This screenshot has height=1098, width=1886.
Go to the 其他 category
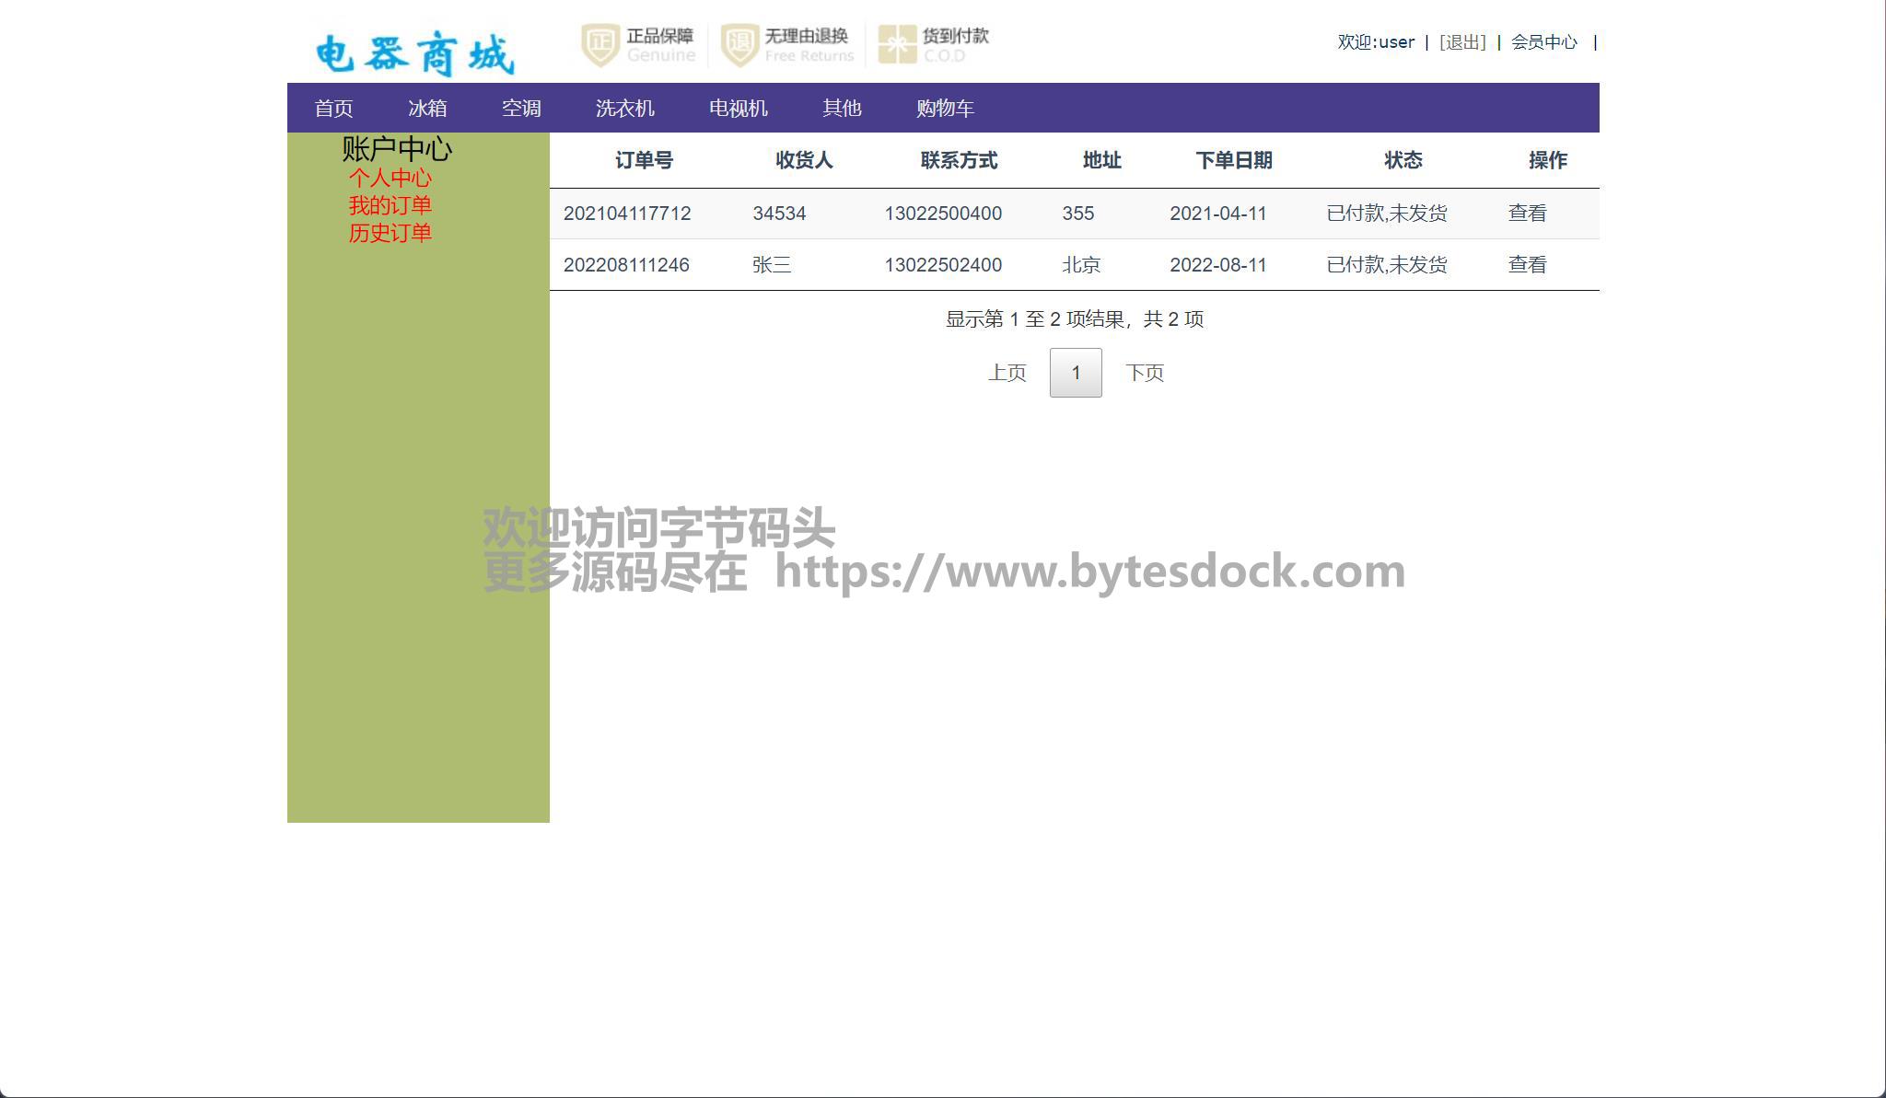point(842,109)
